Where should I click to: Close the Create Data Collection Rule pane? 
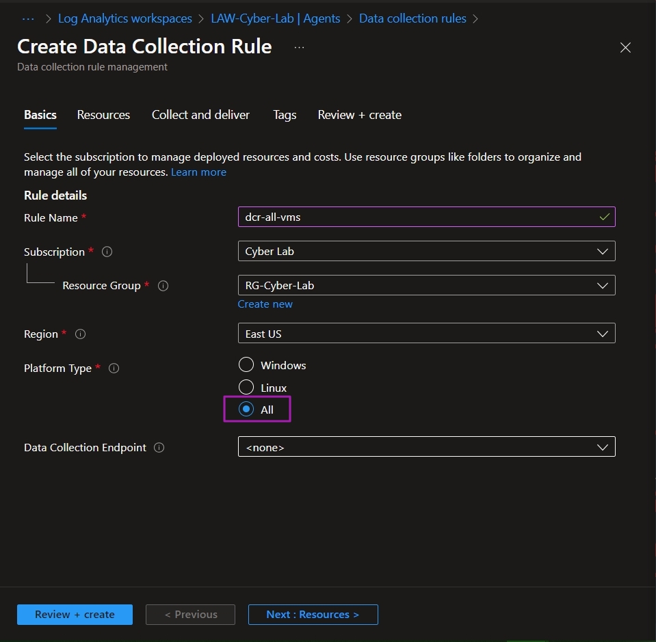click(625, 48)
